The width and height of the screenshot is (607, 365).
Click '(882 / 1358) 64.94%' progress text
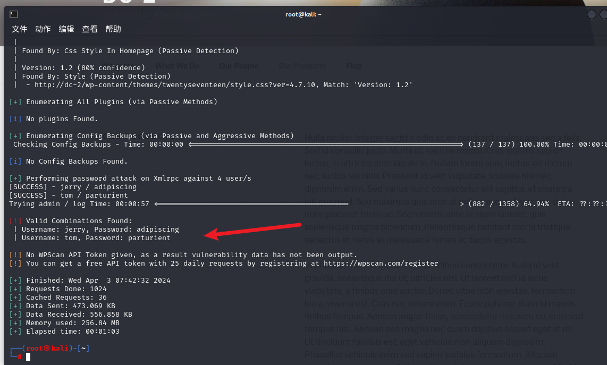click(509, 203)
